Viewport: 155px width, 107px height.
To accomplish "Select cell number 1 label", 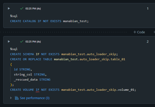I will coord(148,9).
